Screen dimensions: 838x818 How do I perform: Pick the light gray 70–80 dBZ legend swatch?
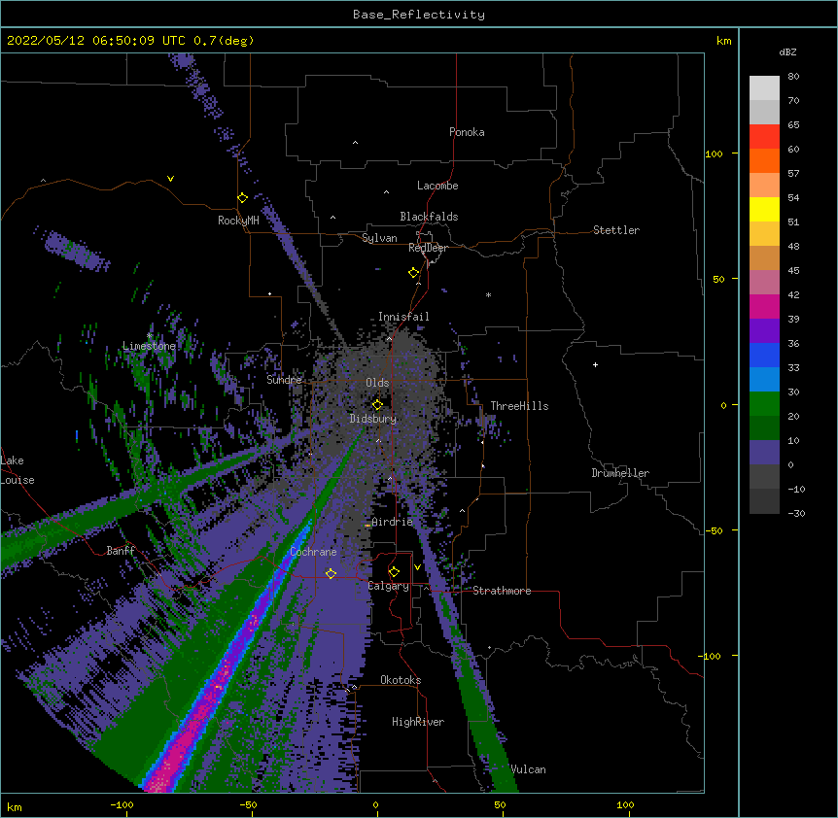tap(764, 87)
